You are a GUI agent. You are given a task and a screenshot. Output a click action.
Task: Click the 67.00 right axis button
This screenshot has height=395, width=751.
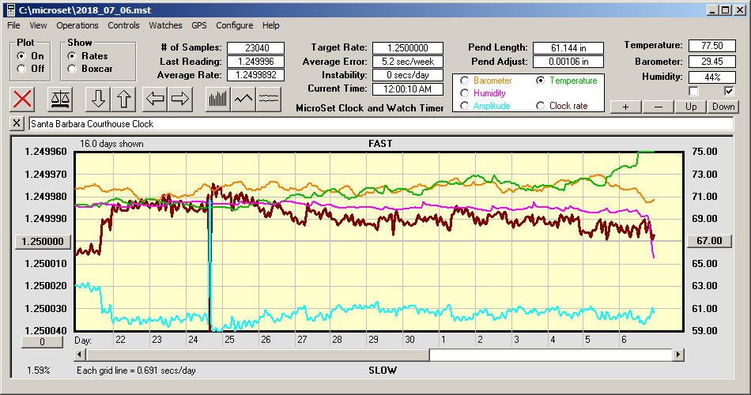point(709,241)
